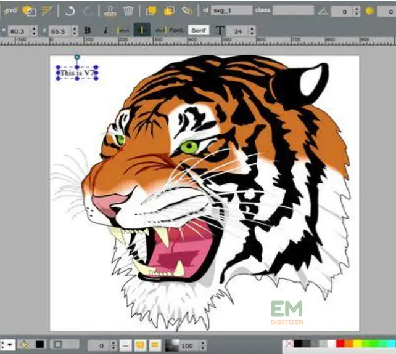Viewport: 396px width, 354px height.
Task: Make hyperlink using chain link icon
Action: coord(187,10)
